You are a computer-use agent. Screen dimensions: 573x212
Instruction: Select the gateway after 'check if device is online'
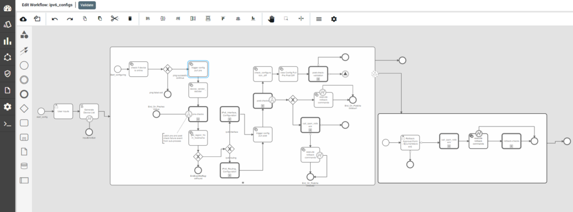coord(167,69)
